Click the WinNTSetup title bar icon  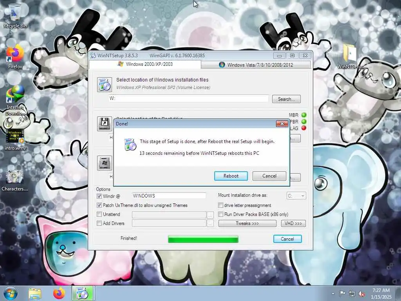[x=93, y=56]
